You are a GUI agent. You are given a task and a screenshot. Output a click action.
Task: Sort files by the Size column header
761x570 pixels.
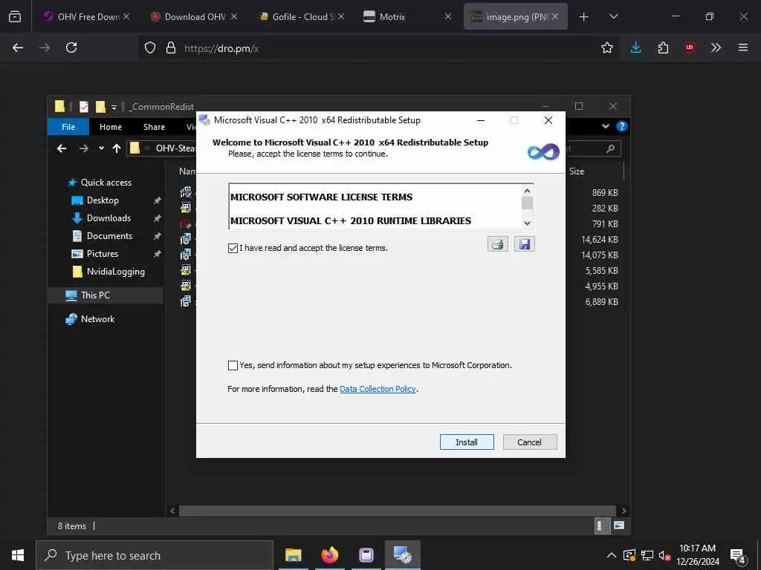point(577,171)
